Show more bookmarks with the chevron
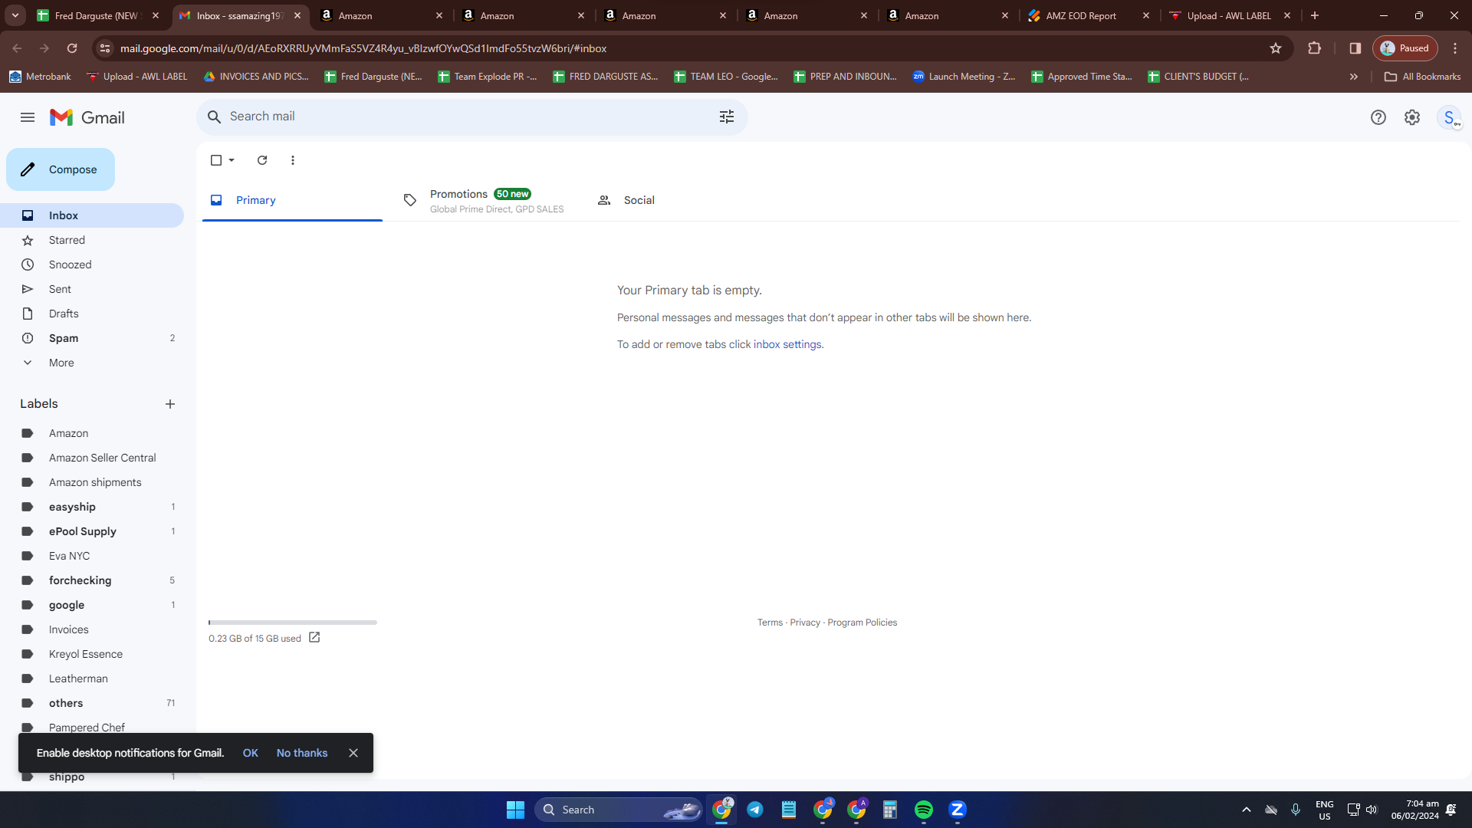The width and height of the screenshot is (1472, 828). pyautogui.click(x=1354, y=77)
